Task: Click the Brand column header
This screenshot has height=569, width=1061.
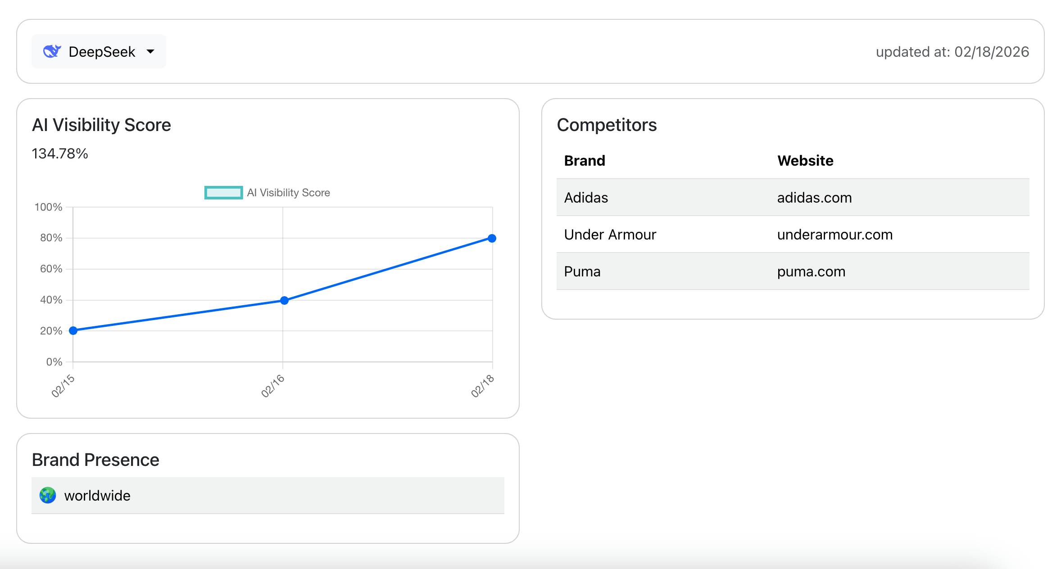Action: coord(584,160)
